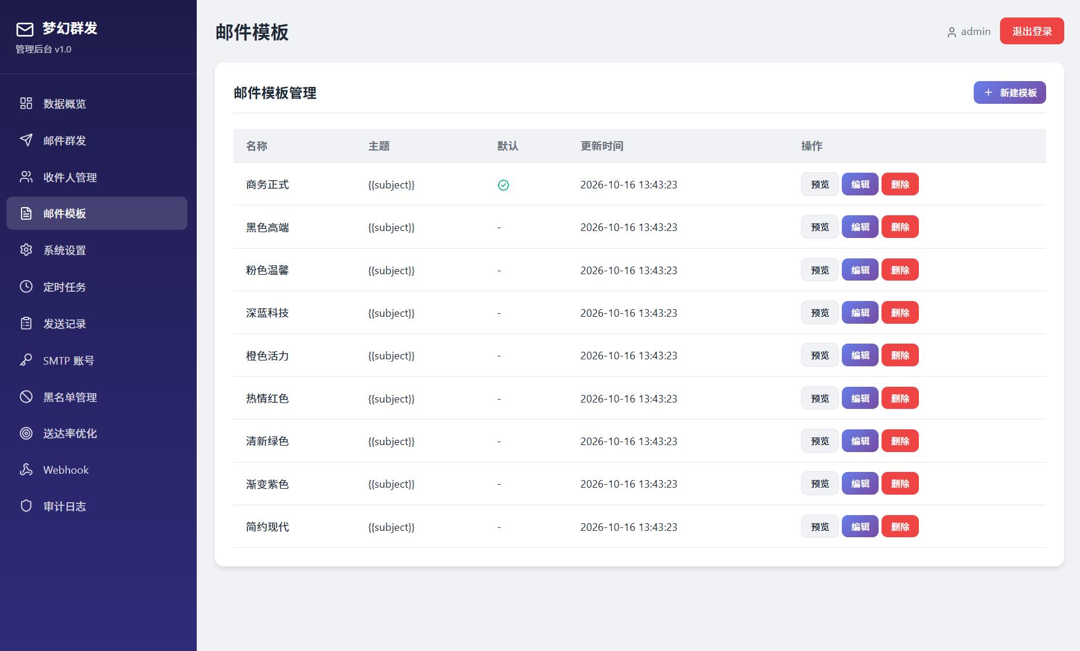The height and width of the screenshot is (651, 1080).
Task: Click the target icon for 送达率优化
Action: tap(26, 433)
